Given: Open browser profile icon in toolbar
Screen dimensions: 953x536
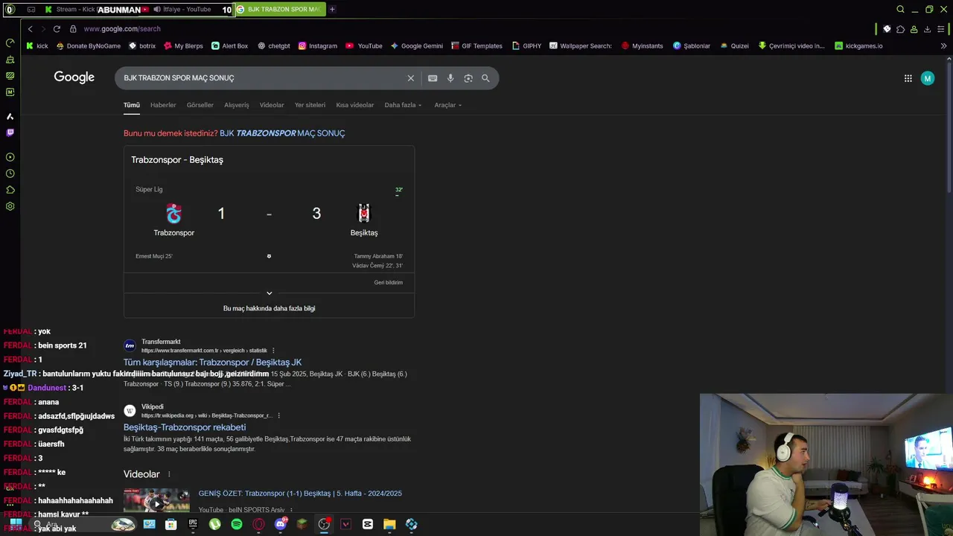Looking at the screenshot, I should coord(914,29).
